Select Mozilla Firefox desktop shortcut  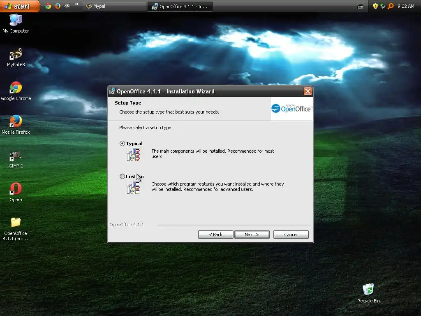click(16, 125)
